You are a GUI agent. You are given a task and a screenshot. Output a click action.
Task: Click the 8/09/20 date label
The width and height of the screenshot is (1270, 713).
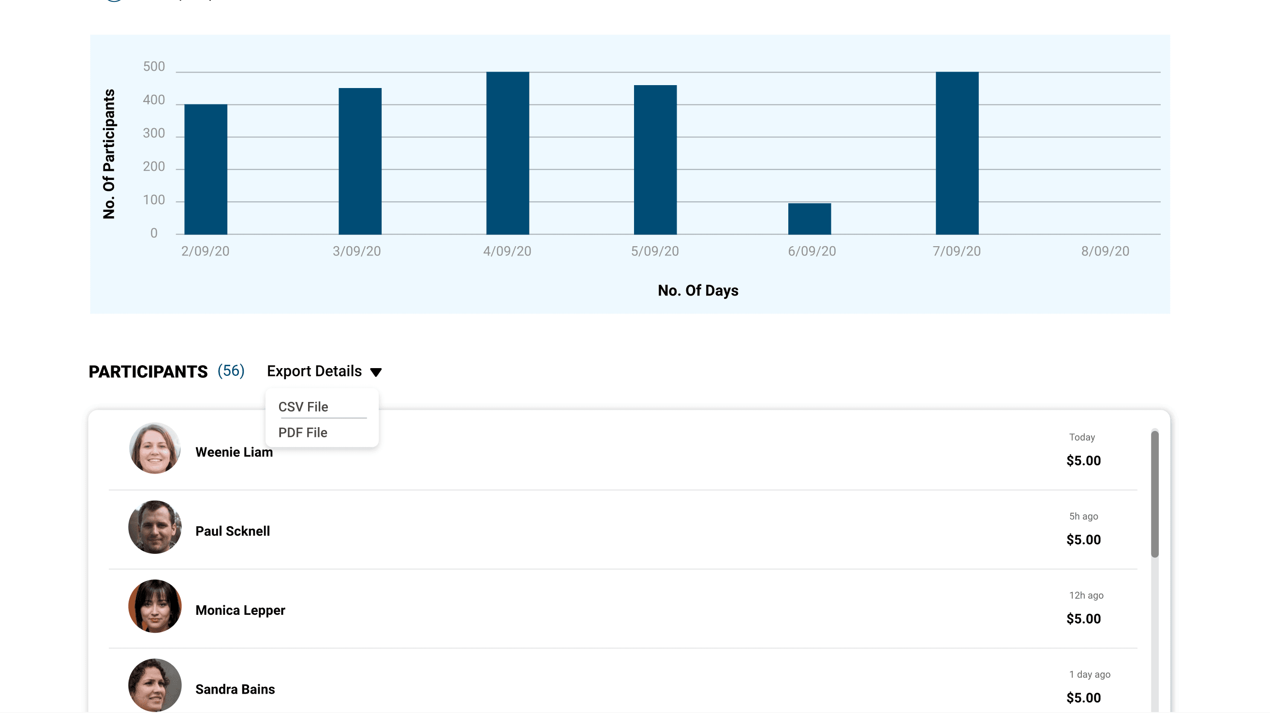click(x=1106, y=252)
